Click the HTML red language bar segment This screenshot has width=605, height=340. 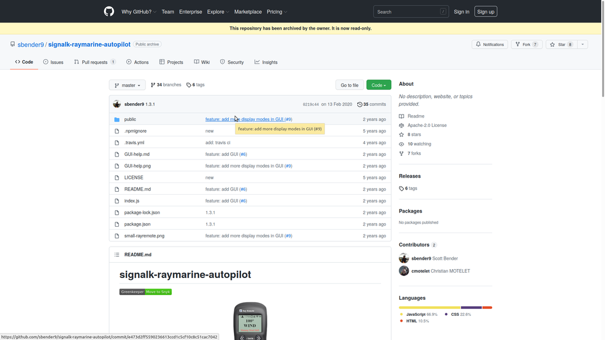pyautogui.click(x=487, y=308)
